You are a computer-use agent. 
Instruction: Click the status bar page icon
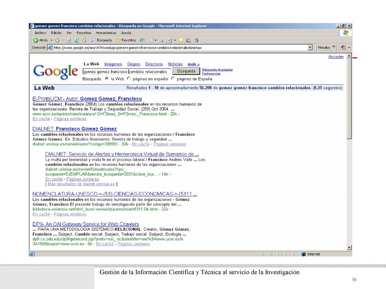click(x=32, y=254)
